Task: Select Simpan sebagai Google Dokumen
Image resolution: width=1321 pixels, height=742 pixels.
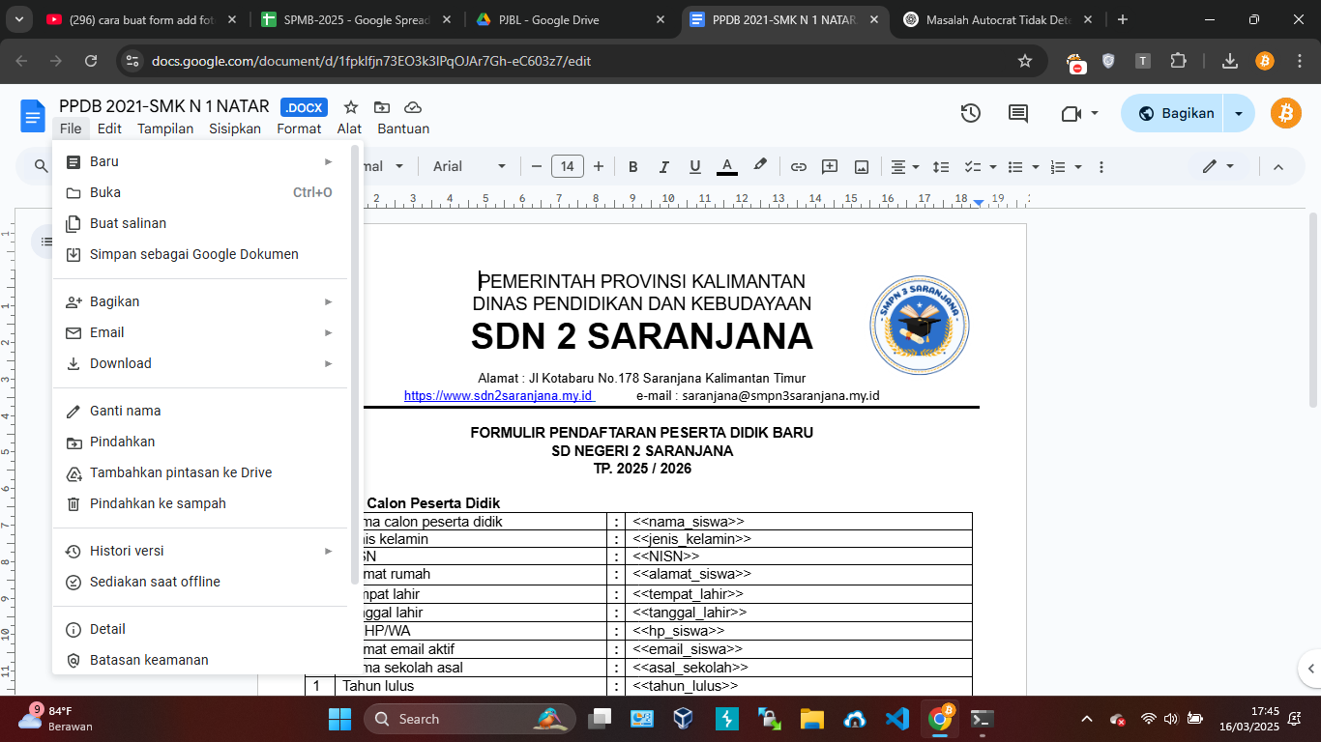Action: click(x=200, y=254)
